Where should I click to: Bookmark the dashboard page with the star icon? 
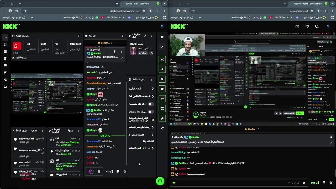[x=25, y=11]
